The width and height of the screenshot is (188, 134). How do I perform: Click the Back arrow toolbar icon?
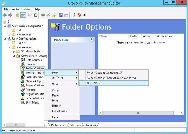[5, 15]
